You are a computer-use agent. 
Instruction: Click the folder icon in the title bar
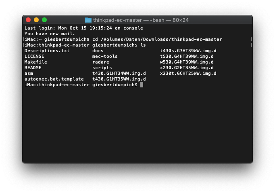pyautogui.click(x=88, y=20)
